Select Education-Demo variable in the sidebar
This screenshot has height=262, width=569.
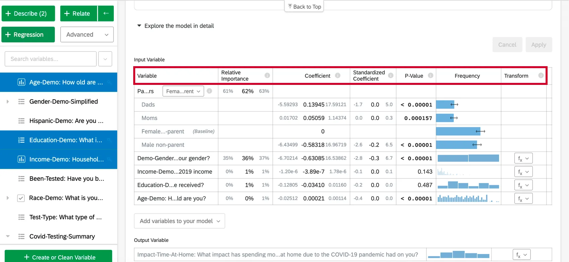coord(66,140)
